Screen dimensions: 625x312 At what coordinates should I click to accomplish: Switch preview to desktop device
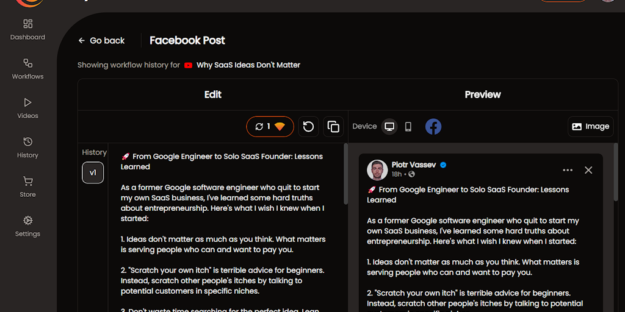[389, 127]
